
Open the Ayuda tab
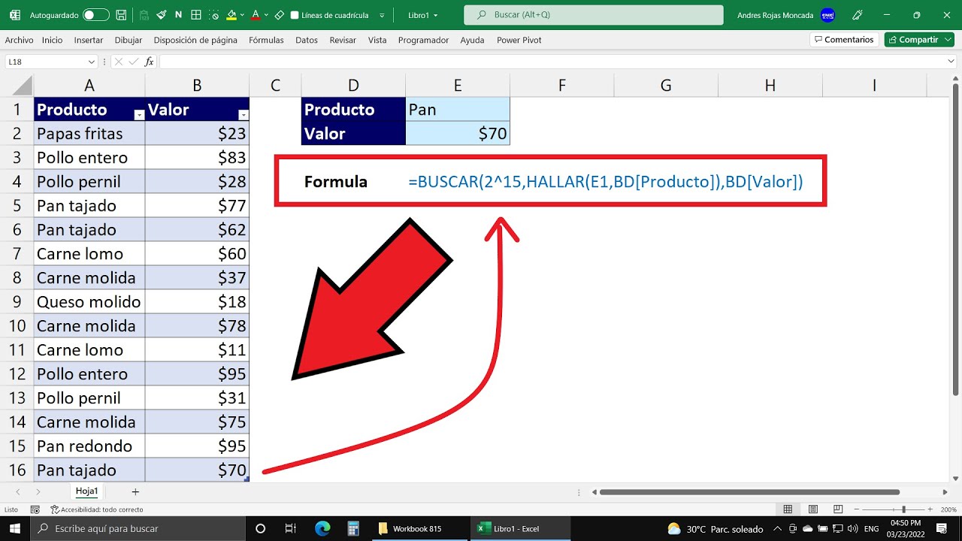[472, 40]
